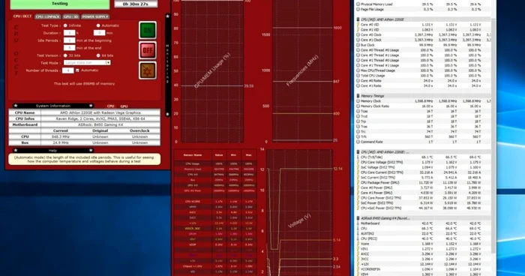
Task: Click the 0h 30m 27s elapsed time display
Action: pyautogui.click(x=136, y=4)
